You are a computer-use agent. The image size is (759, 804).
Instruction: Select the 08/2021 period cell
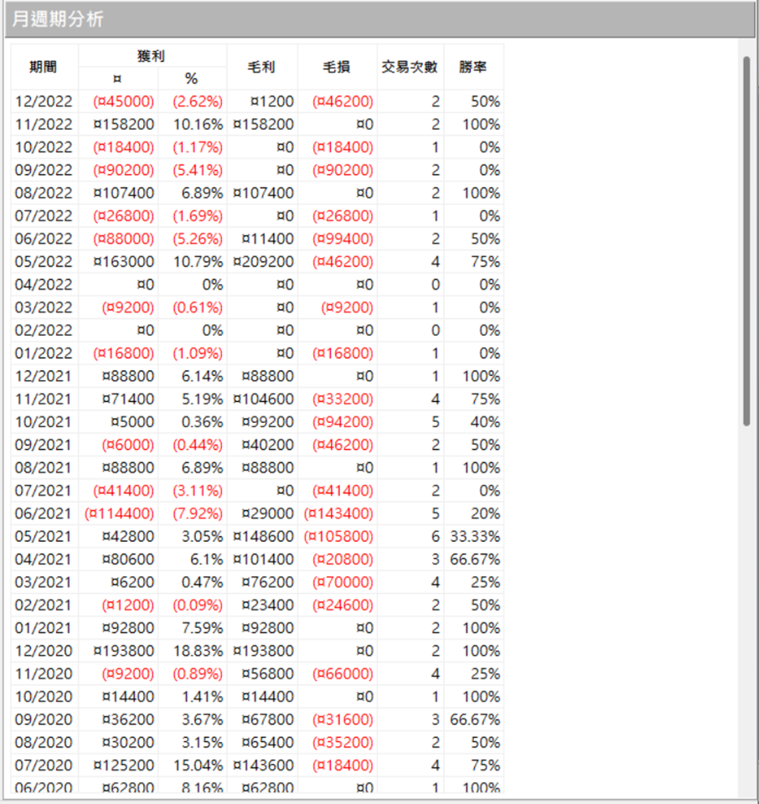pyautogui.click(x=44, y=467)
